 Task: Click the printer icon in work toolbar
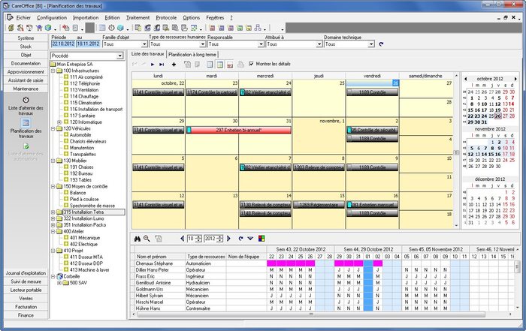pyautogui.click(x=240, y=64)
